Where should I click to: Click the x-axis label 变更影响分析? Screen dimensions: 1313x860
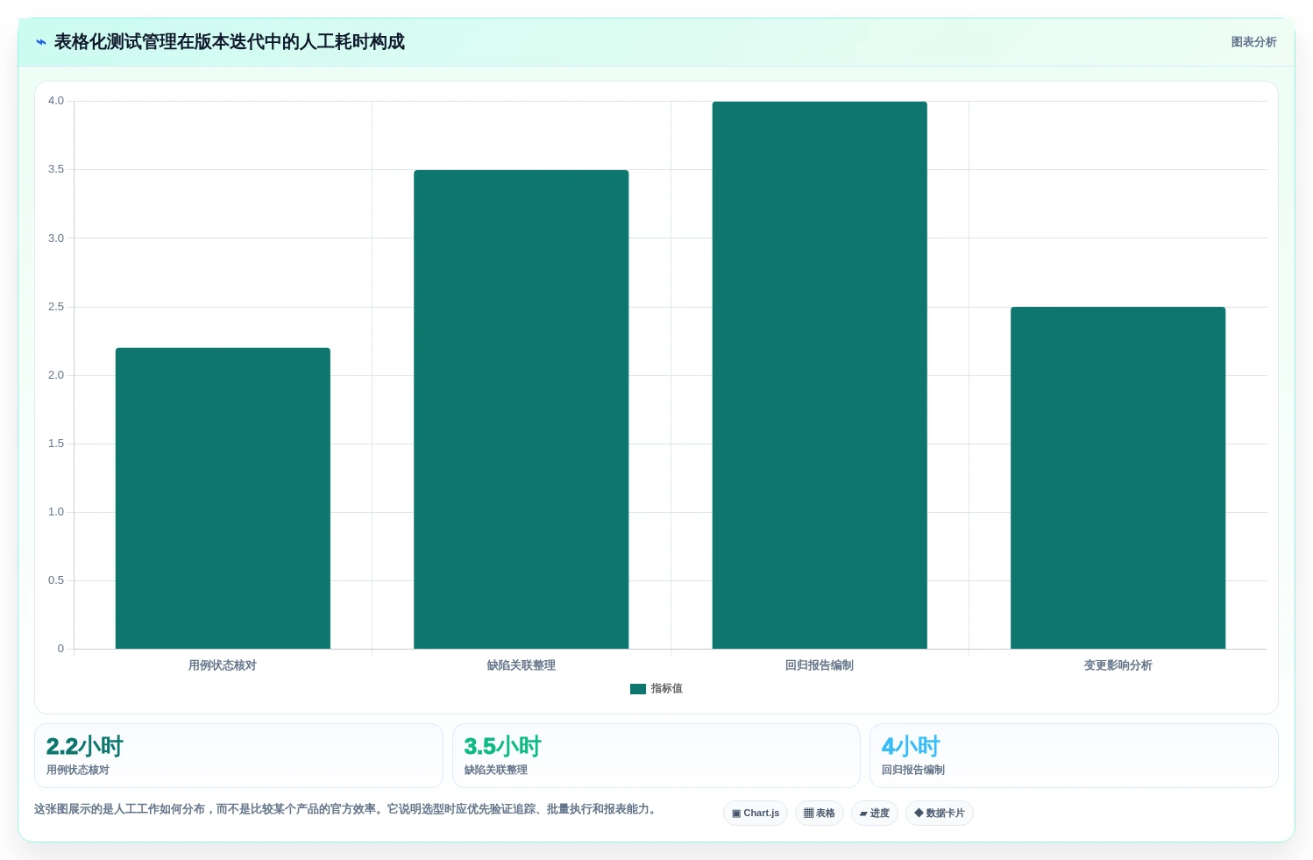pos(1118,665)
